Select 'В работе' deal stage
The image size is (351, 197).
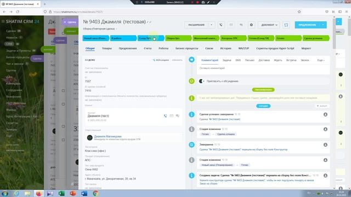coord(123,38)
